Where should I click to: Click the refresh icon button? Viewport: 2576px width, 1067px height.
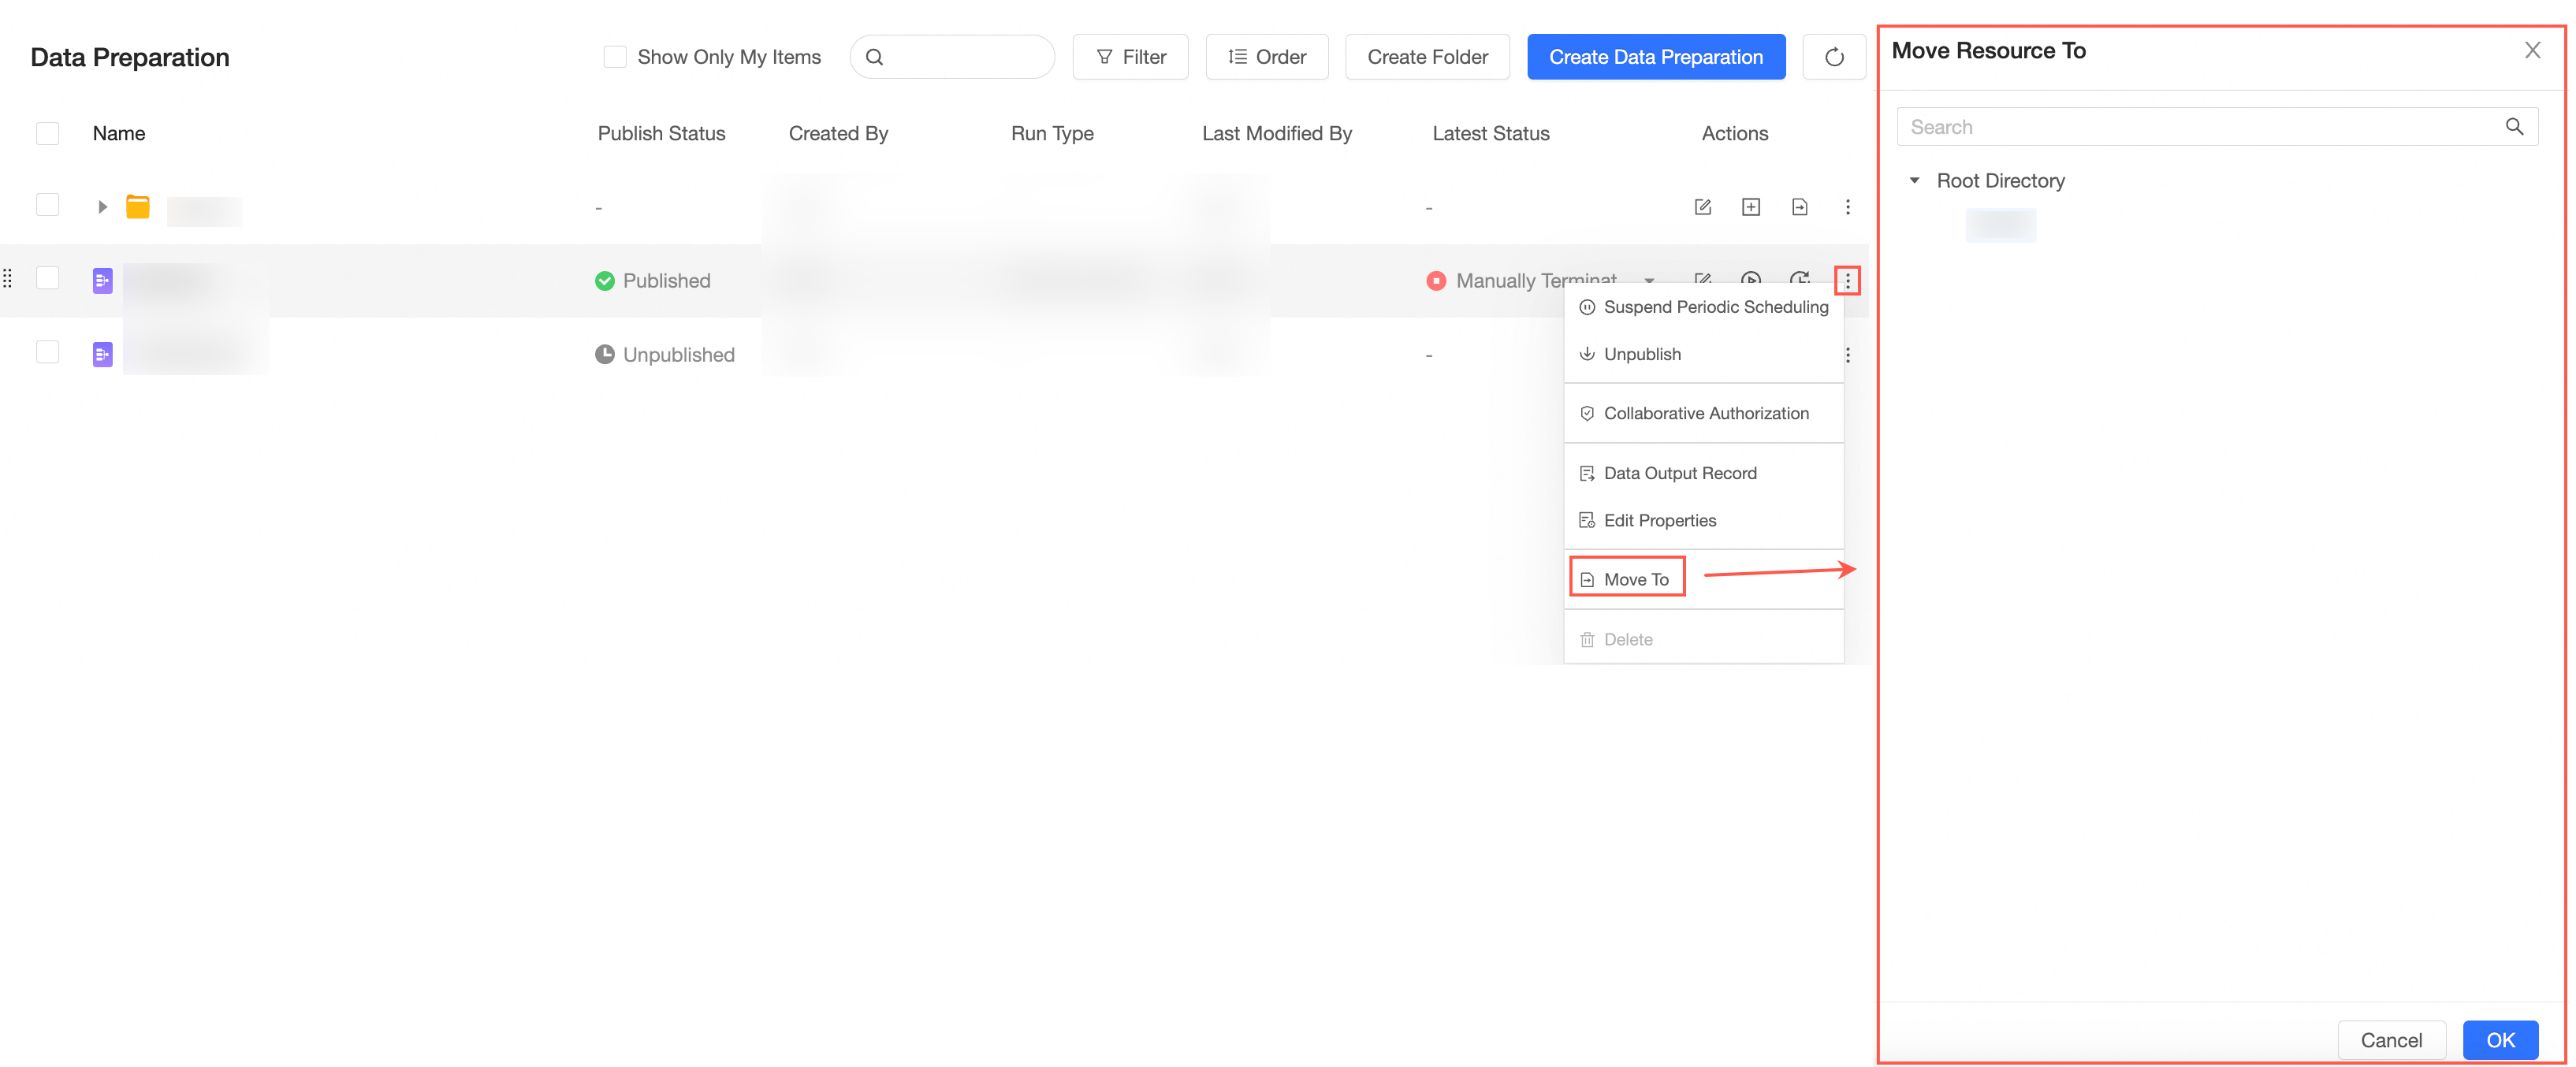tap(1833, 57)
